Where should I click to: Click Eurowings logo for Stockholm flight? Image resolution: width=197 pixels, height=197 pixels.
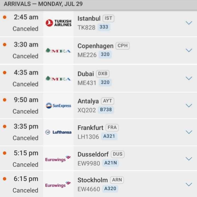click(x=58, y=184)
